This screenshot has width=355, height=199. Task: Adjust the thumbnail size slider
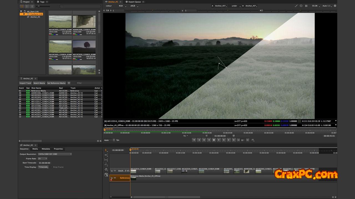39,6
